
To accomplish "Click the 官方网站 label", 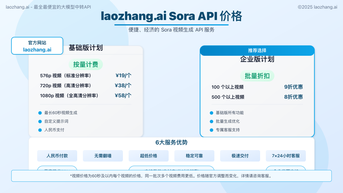I will tap(37, 43).
